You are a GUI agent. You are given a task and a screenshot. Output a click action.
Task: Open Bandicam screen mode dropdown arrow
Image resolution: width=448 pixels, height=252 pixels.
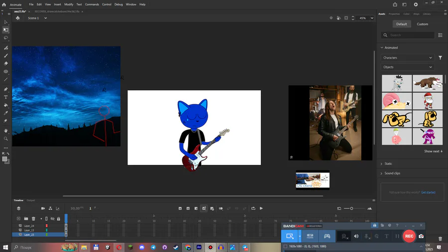(x=300, y=236)
